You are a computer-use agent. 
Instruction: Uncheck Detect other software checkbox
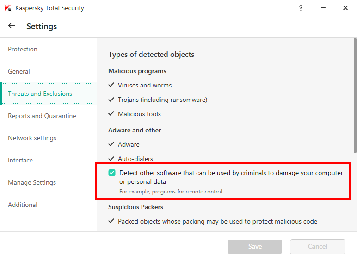point(112,173)
